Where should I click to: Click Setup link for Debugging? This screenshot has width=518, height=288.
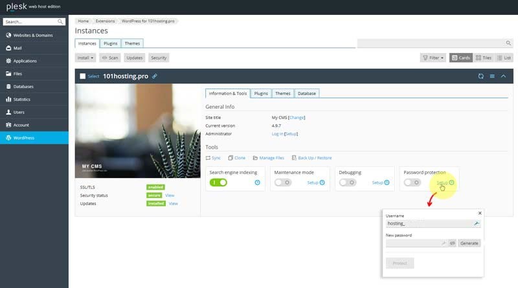coord(377,183)
